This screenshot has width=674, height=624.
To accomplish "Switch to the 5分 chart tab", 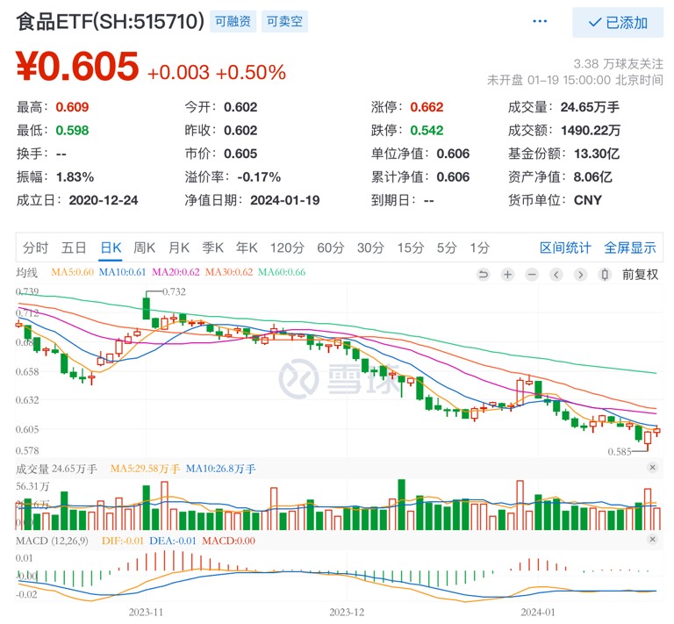I will pyautogui.click(x=447, y=248).
